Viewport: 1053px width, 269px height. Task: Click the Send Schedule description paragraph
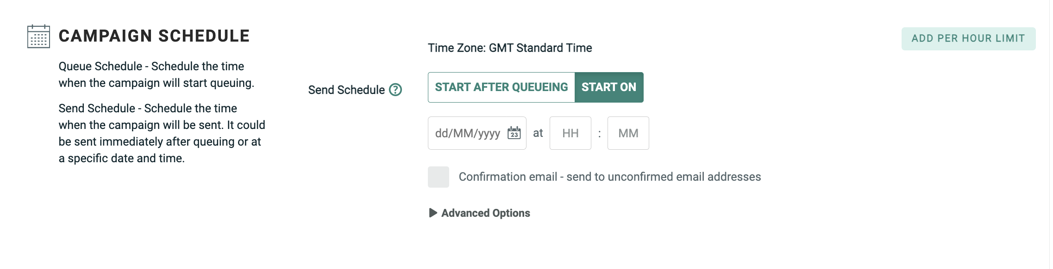click(162, 133)
